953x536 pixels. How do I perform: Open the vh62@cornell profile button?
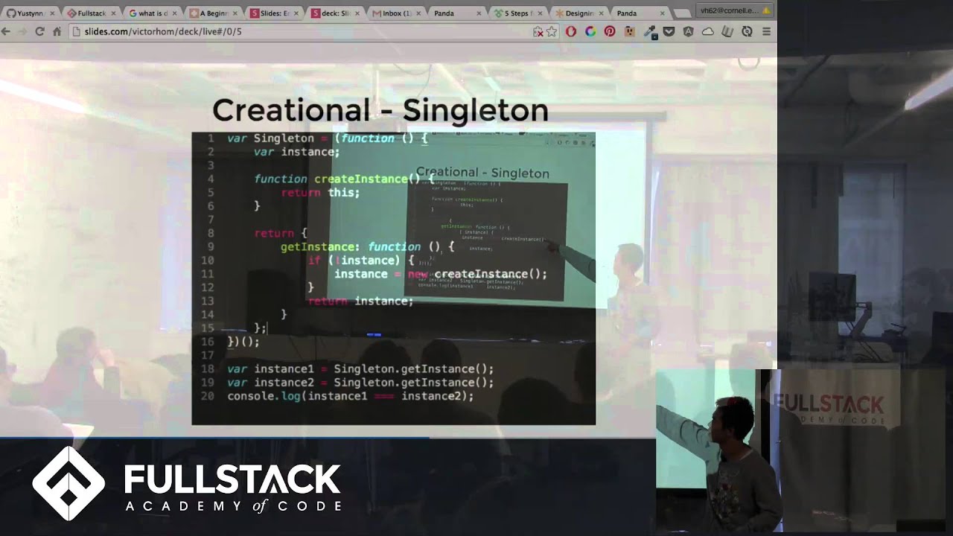pos(735,10)
